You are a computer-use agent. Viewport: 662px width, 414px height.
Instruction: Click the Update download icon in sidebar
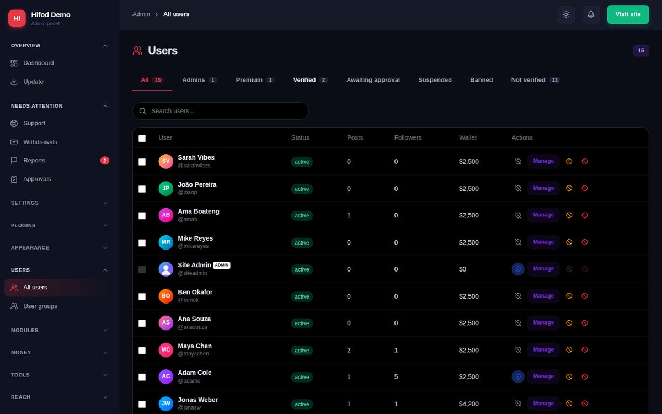(14, 82)
